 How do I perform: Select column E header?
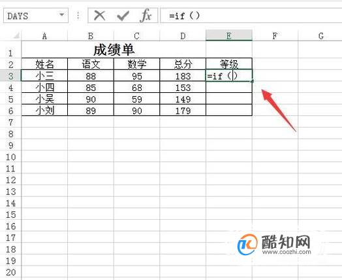pyautogui.click(x=229, y=35)
